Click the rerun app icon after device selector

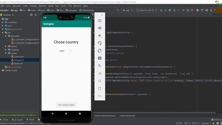tap(161, 10)
